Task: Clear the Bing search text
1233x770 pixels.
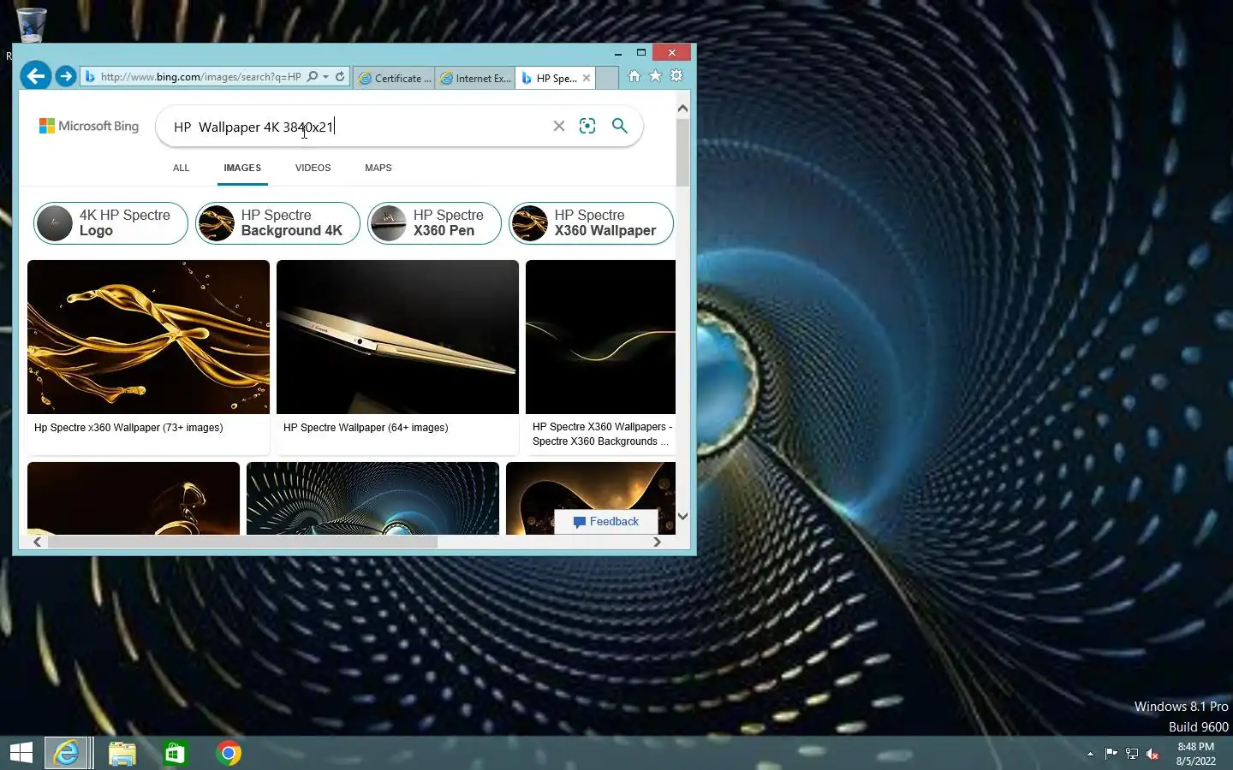Action: pos(559,127)
